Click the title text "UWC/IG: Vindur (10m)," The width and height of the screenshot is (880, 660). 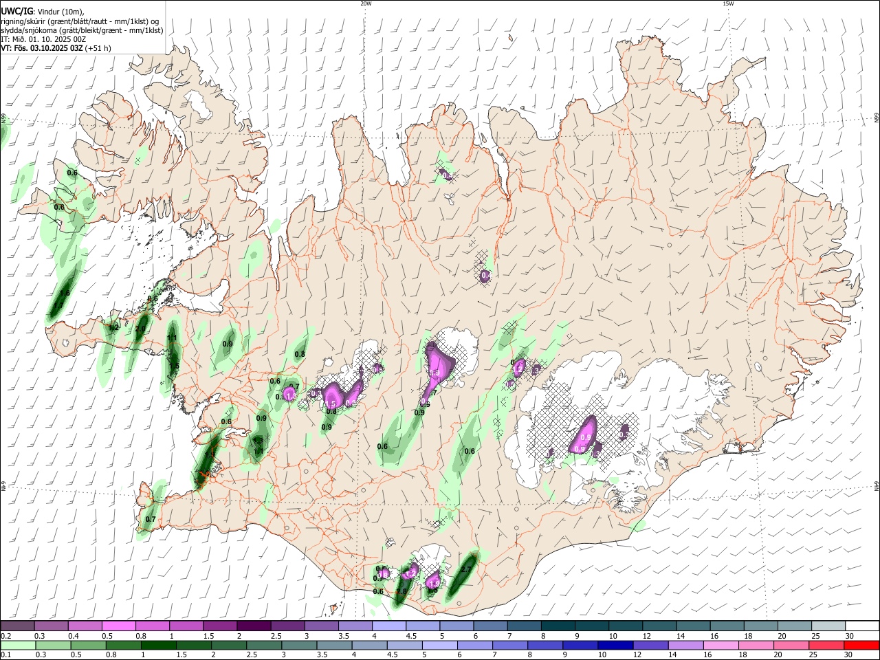(43, 11)
